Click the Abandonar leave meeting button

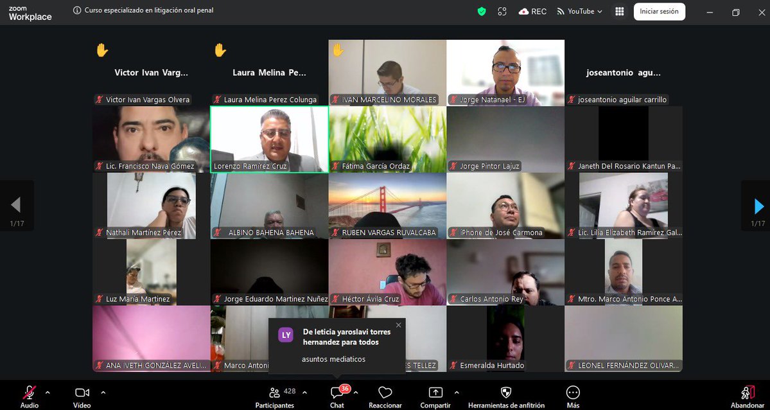click(748, 397)
